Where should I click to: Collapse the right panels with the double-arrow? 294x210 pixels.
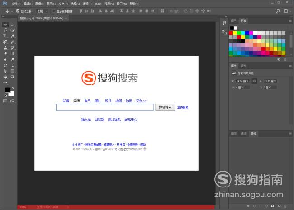(x=291, y=16)
